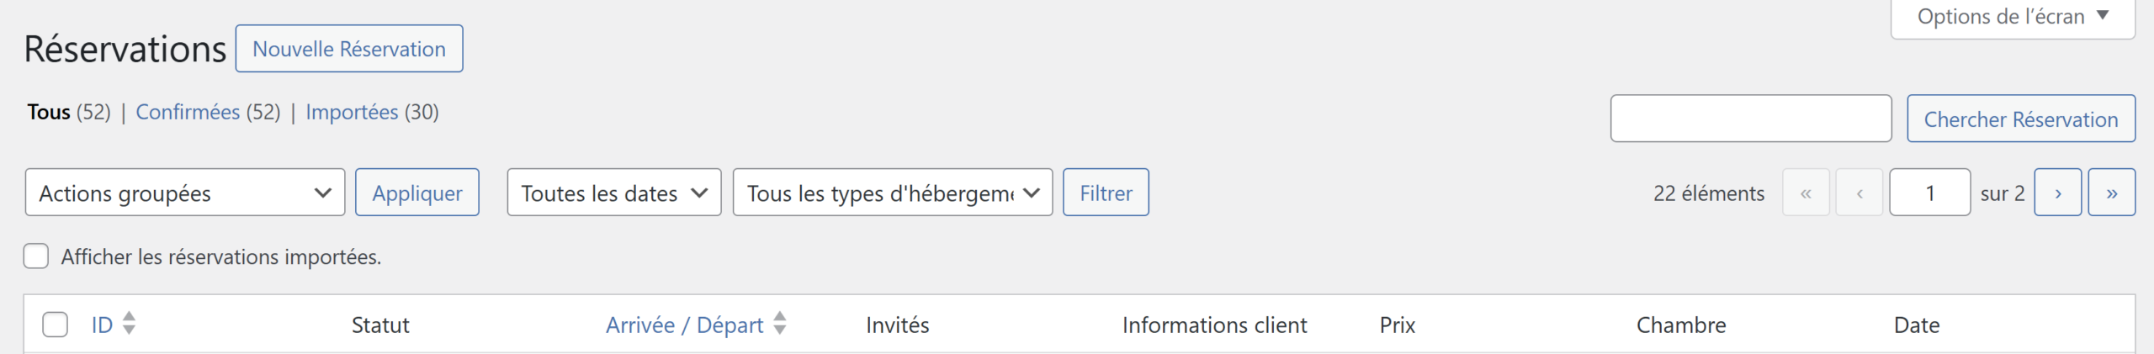Open the 'Actions groupées' dropdown
The image size is (2154, 354).
tap(185, 193)
